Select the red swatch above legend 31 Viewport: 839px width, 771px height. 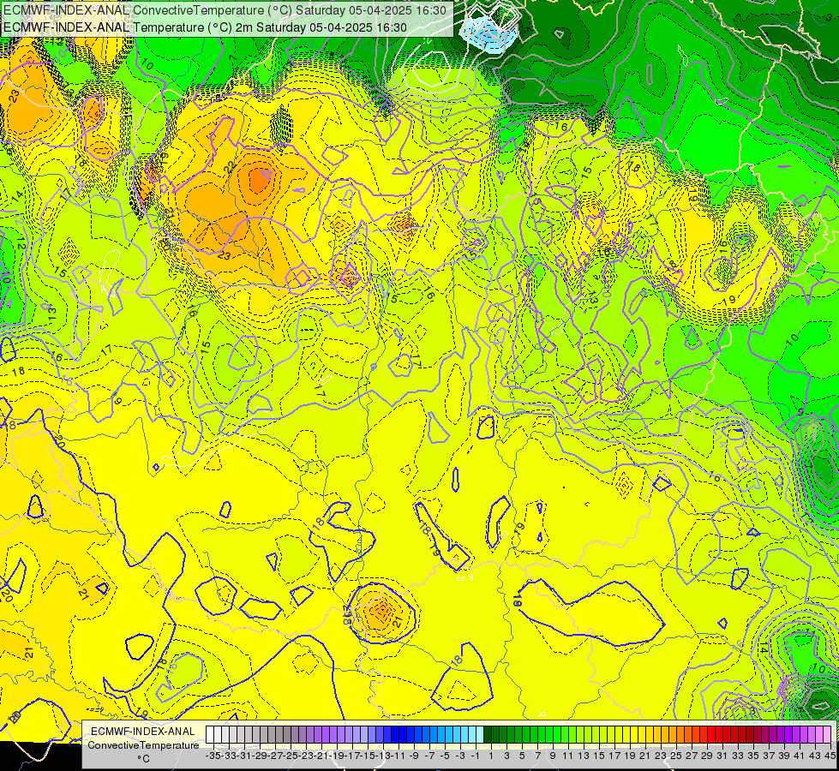point(726,735)
